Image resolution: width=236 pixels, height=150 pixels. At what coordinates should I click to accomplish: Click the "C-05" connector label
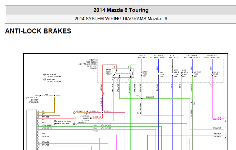pos(104,93)
